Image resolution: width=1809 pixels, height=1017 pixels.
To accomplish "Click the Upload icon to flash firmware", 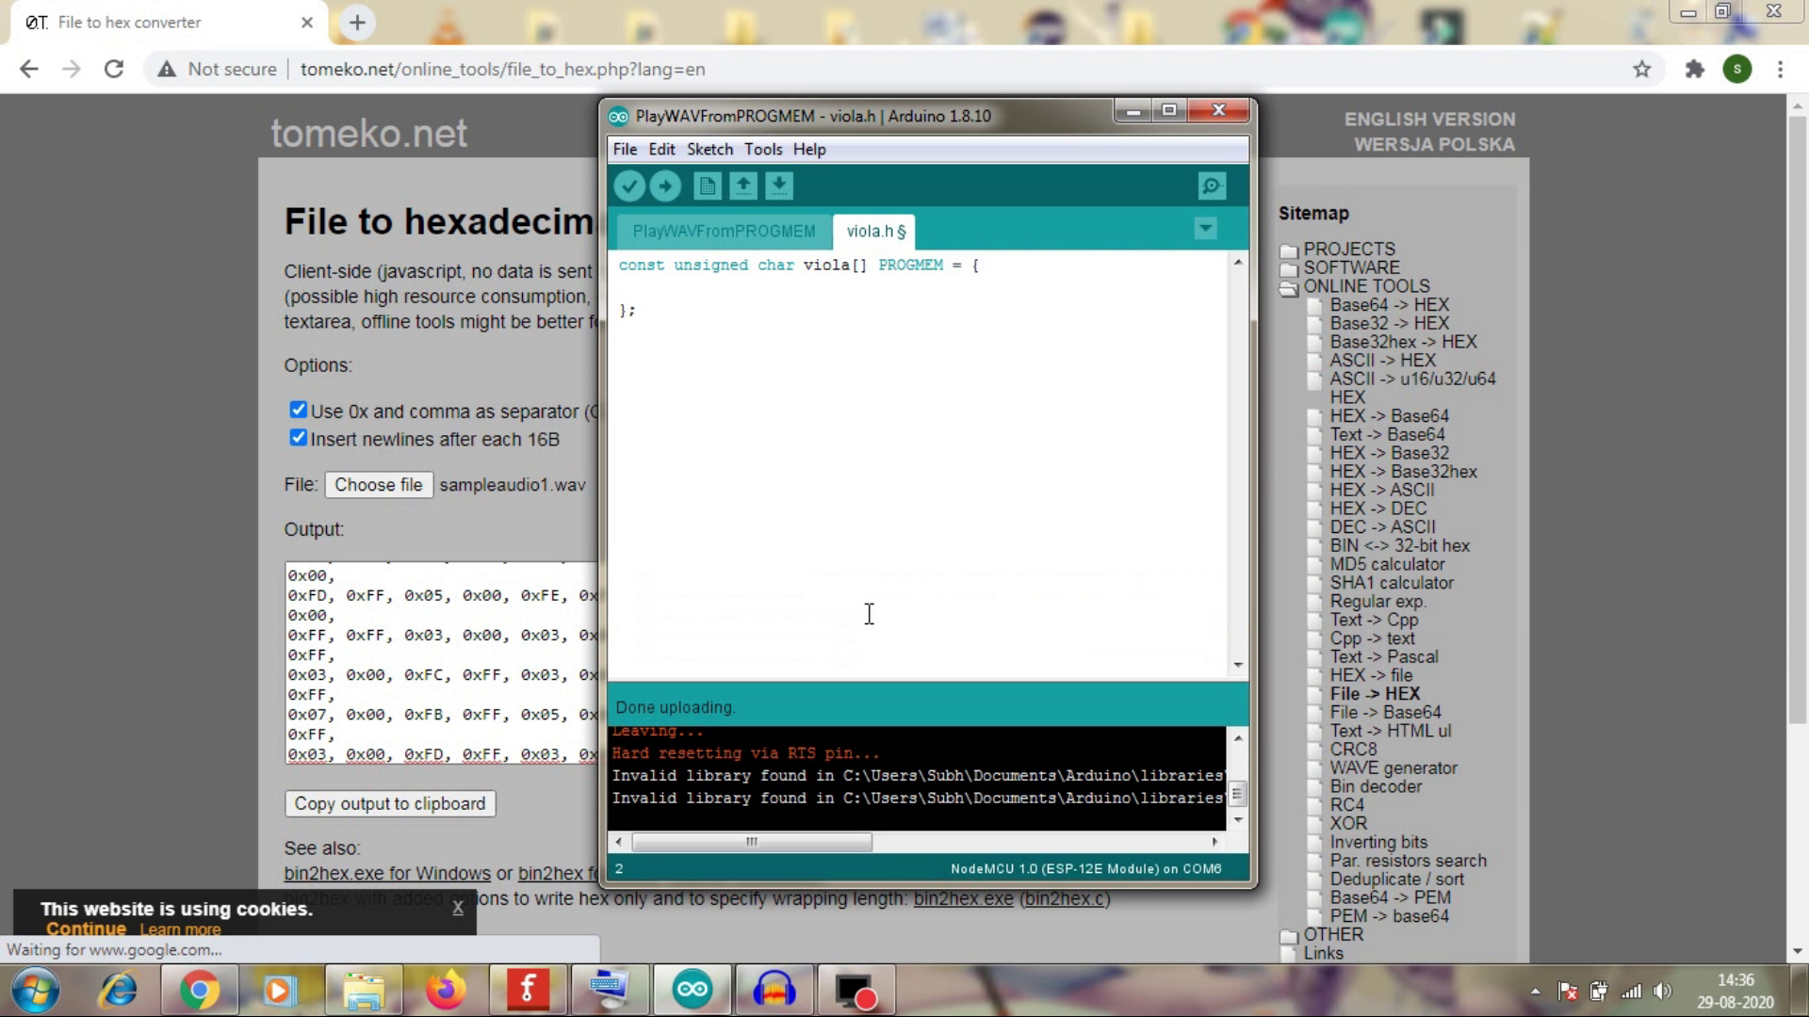I will coord(666,185).
